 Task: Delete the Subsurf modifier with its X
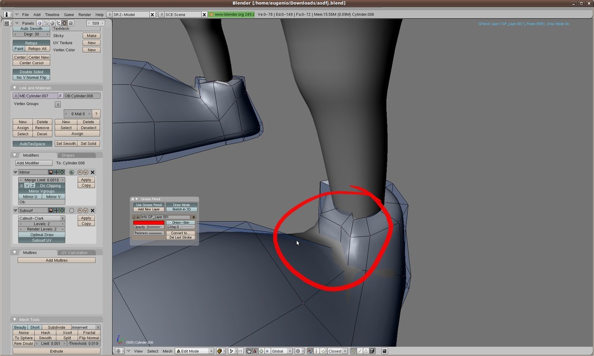coord(93,211)
